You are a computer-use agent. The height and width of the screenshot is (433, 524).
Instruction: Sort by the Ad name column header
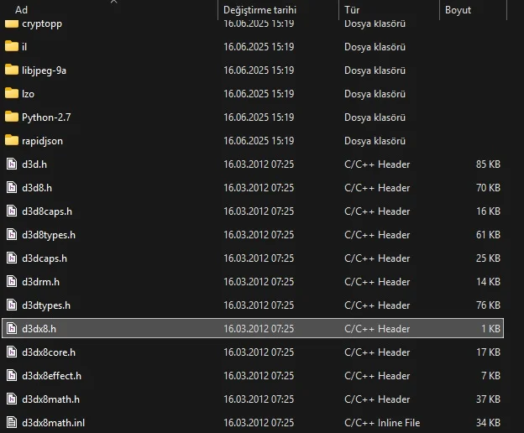coord(21,10)
